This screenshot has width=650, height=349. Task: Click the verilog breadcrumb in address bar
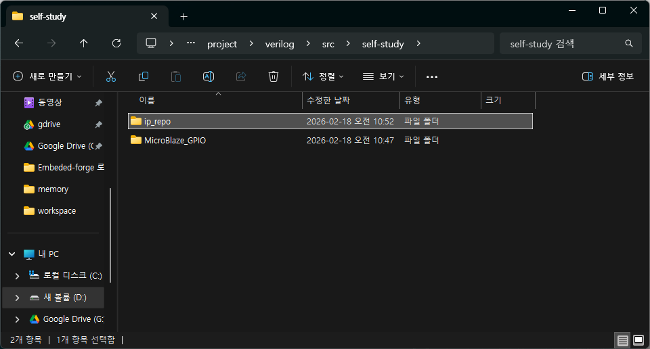280,44
